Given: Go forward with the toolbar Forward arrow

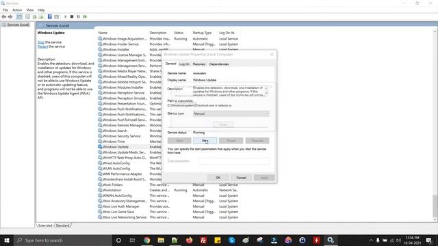Looking at the screenshot, I should point(10,16).
